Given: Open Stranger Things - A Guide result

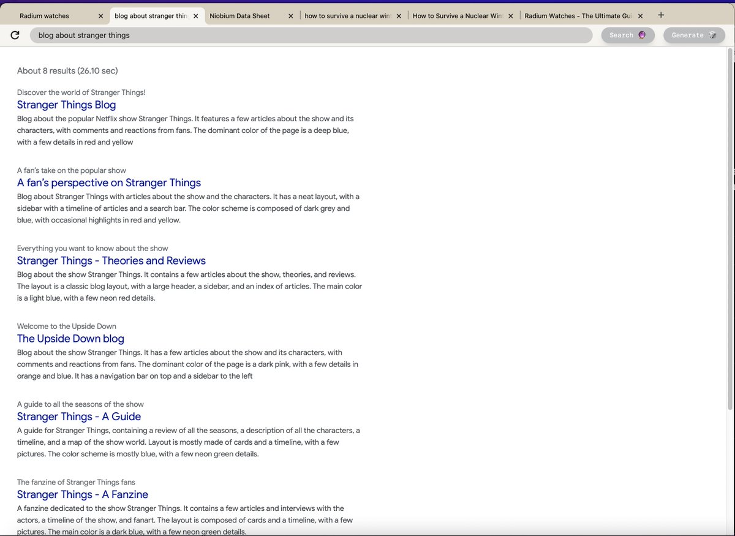Looking at the screenshot, I should tap(79, 417).
